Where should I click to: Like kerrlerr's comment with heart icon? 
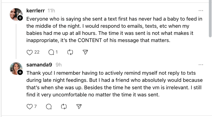(30, 52)
